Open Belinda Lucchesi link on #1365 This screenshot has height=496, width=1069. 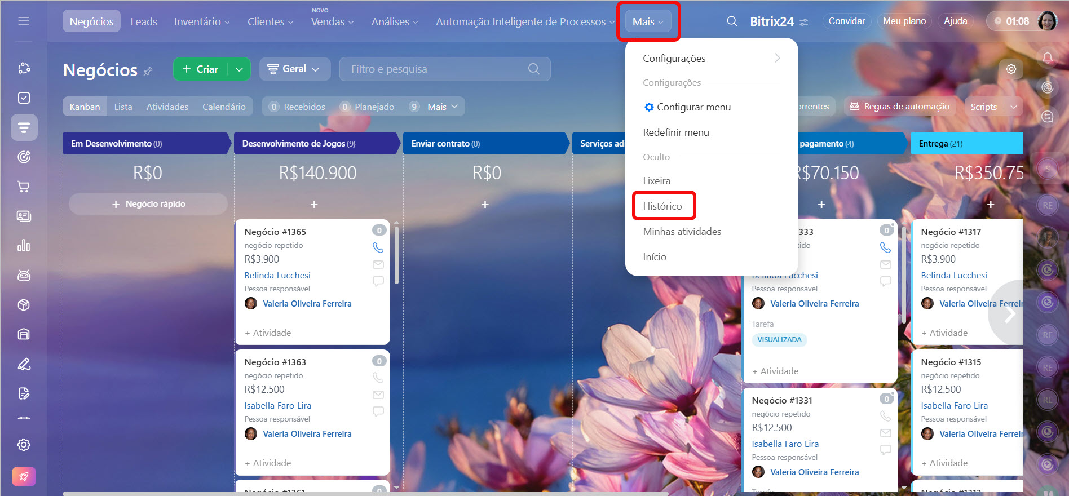tap(277, 275)
